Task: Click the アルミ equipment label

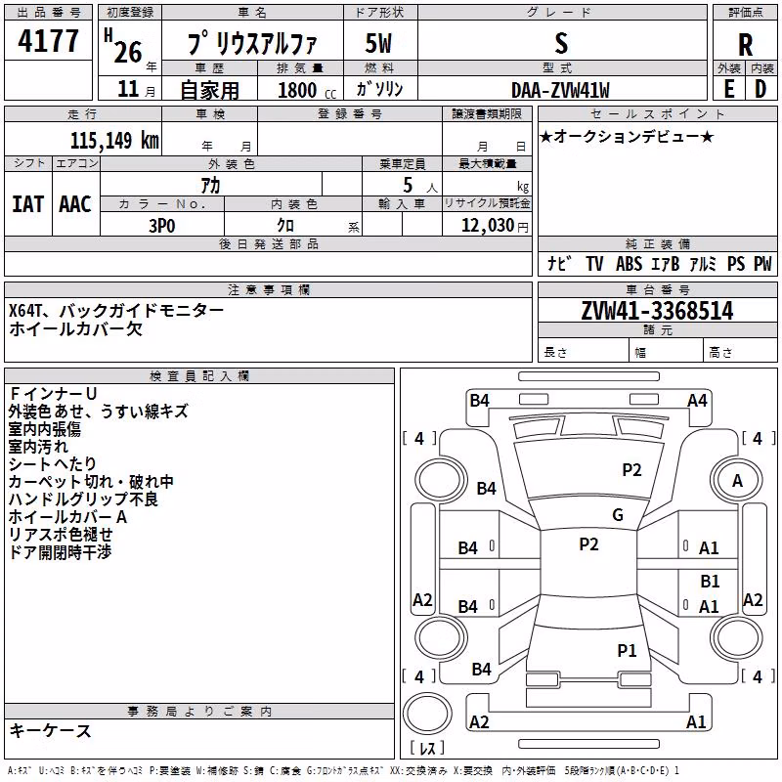Action: click(703, 263)
